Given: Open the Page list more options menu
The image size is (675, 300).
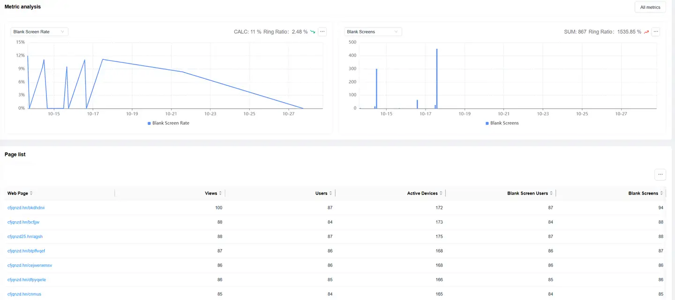Looking at the screenshot, I should point(660,174).
